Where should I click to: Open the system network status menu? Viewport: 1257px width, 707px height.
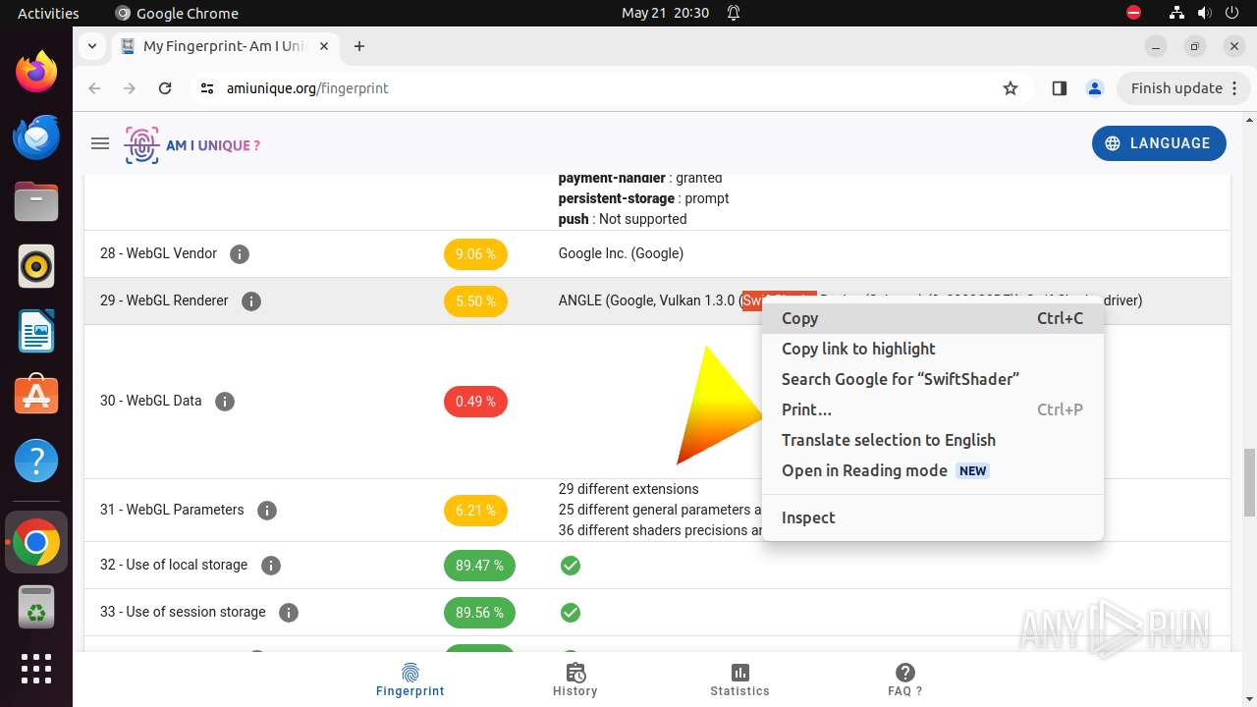coord(1177,13)
